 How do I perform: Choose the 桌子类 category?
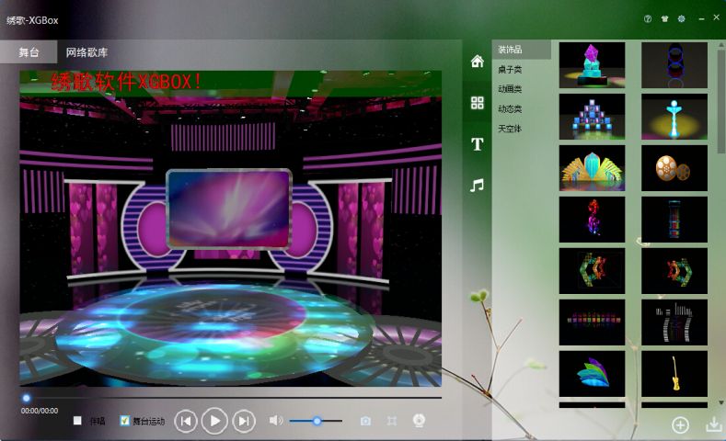click(510, 69)
